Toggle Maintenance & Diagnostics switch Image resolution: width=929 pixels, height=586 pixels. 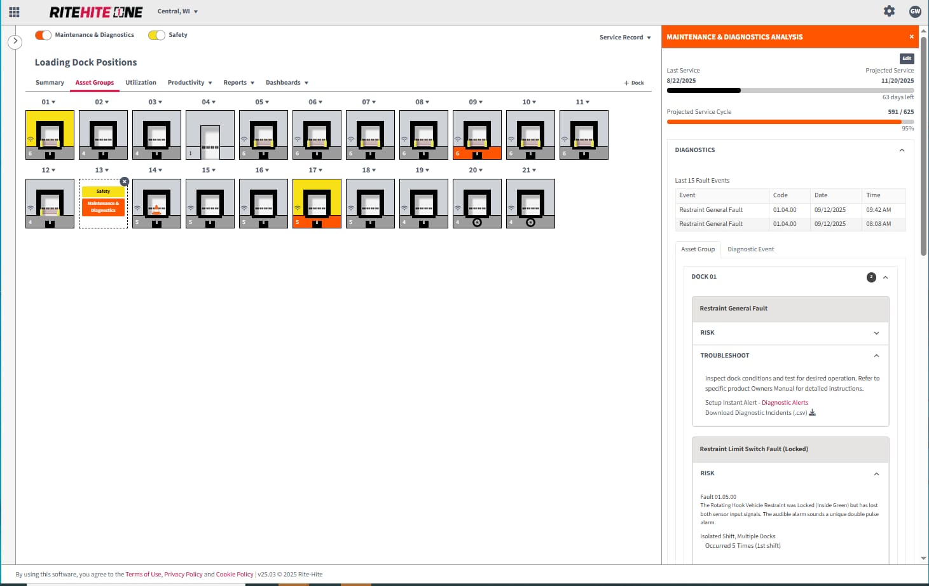[43, 35]
